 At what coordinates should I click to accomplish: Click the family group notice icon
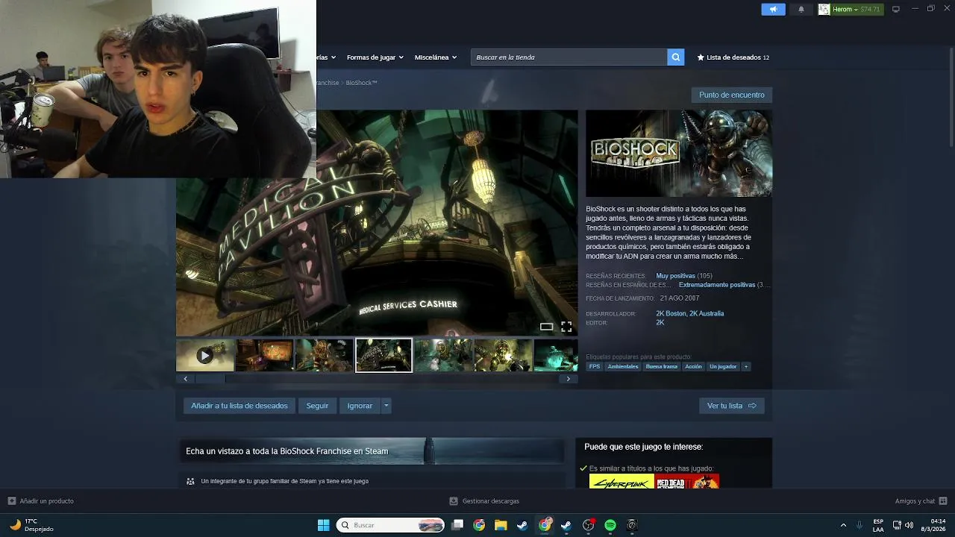click(190, 481)
